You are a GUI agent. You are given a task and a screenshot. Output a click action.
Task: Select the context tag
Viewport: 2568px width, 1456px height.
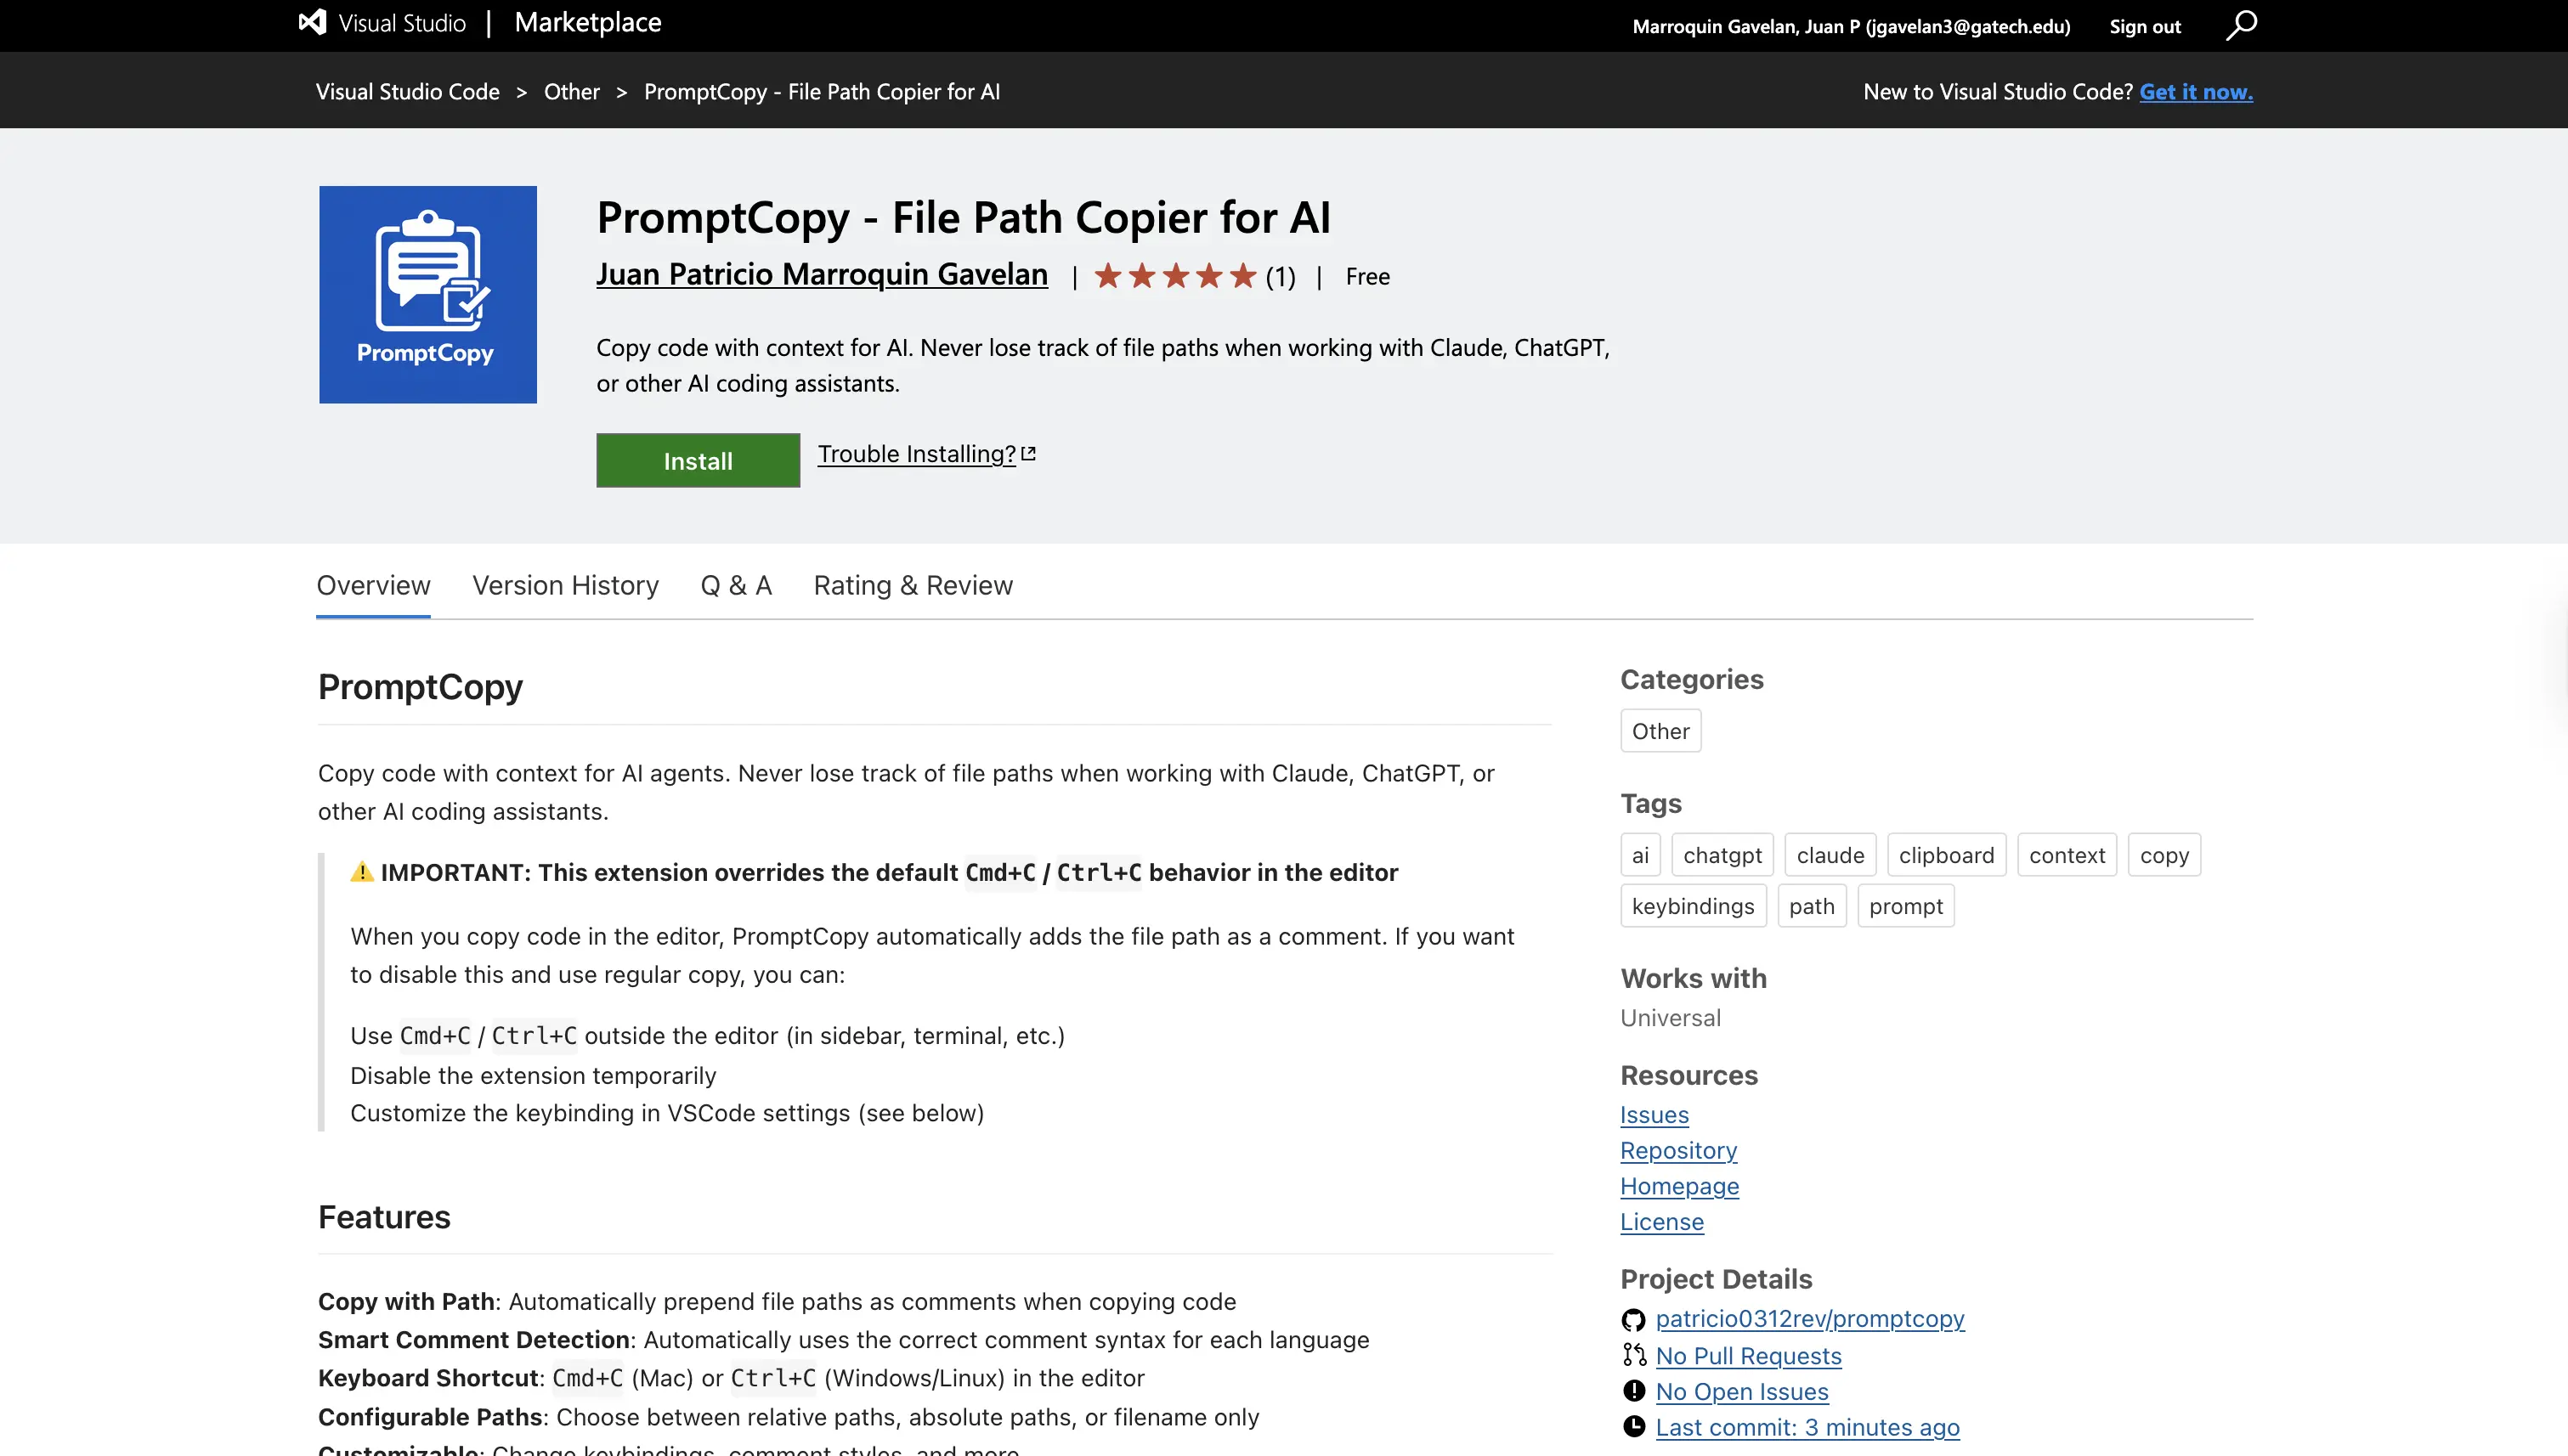[x=2067, y=855]
